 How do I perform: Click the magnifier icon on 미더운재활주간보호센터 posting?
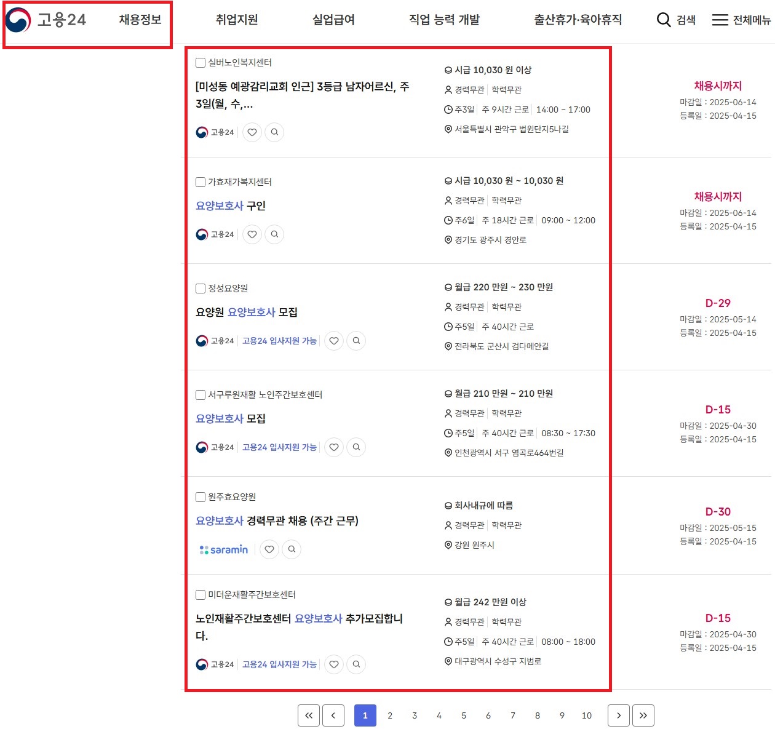coord(356,664)
